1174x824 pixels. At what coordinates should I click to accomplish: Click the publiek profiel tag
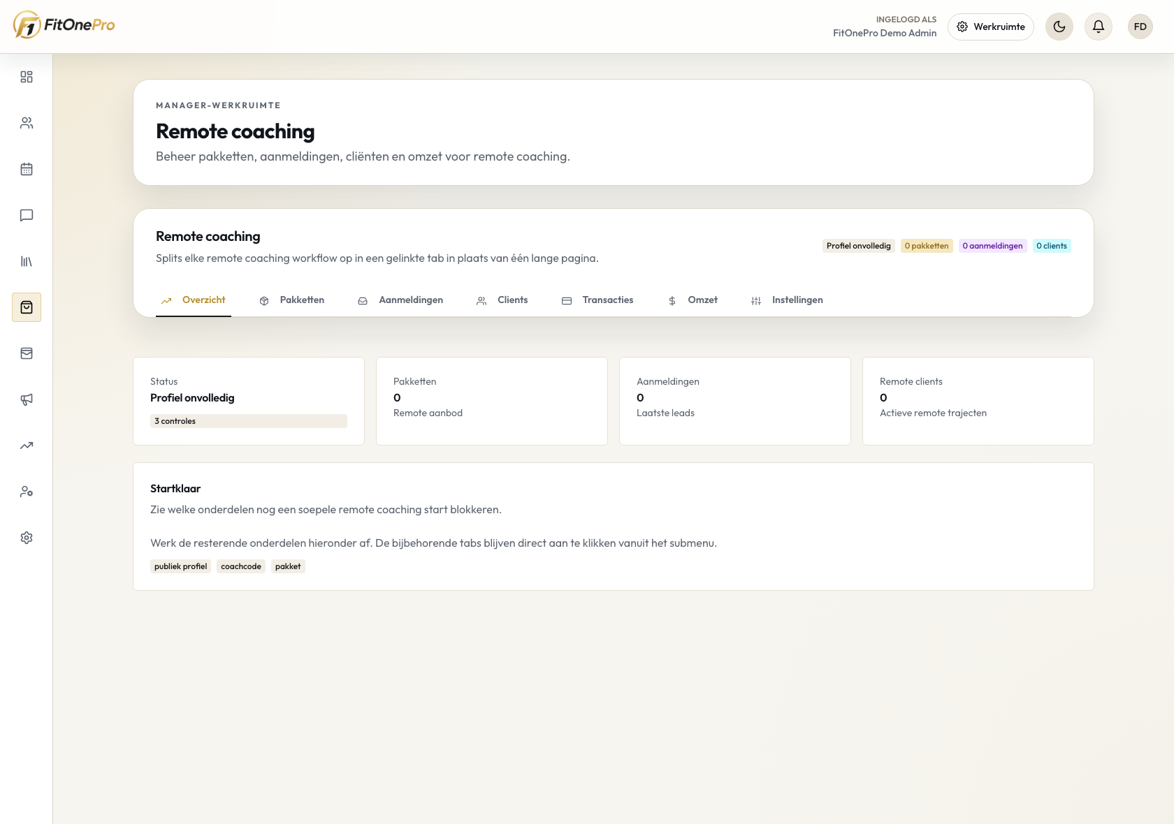[180, 566]
